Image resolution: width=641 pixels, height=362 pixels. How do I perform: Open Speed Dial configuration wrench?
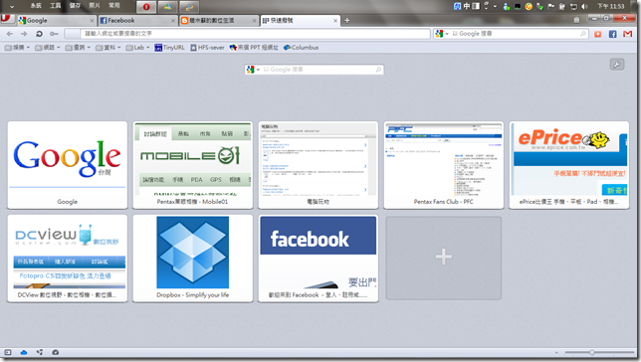click(x=617, y=65)
